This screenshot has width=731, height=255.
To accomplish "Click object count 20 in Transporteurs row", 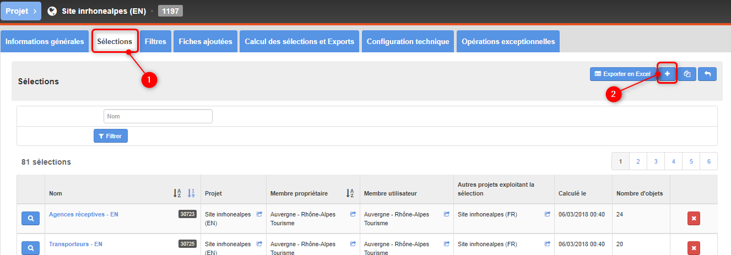I will click(x=620, y=244).
